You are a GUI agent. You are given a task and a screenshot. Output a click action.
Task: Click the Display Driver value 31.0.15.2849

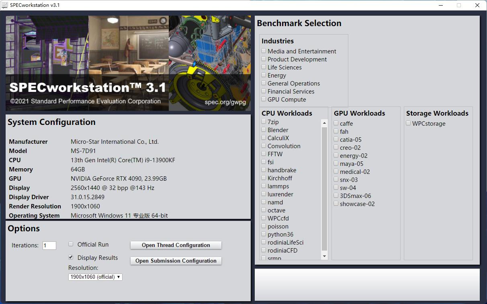88,197
